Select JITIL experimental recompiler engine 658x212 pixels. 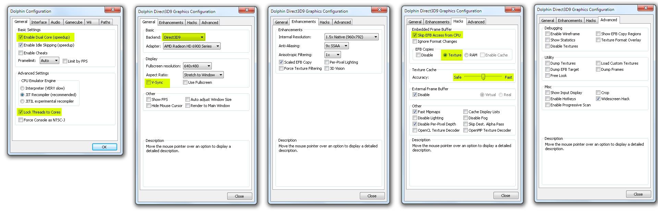pyautogui.click(x=23, y=101)
